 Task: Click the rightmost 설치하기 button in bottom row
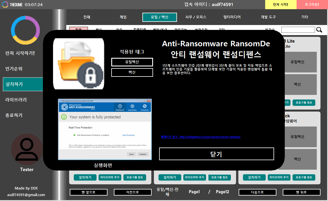point(255,177)
